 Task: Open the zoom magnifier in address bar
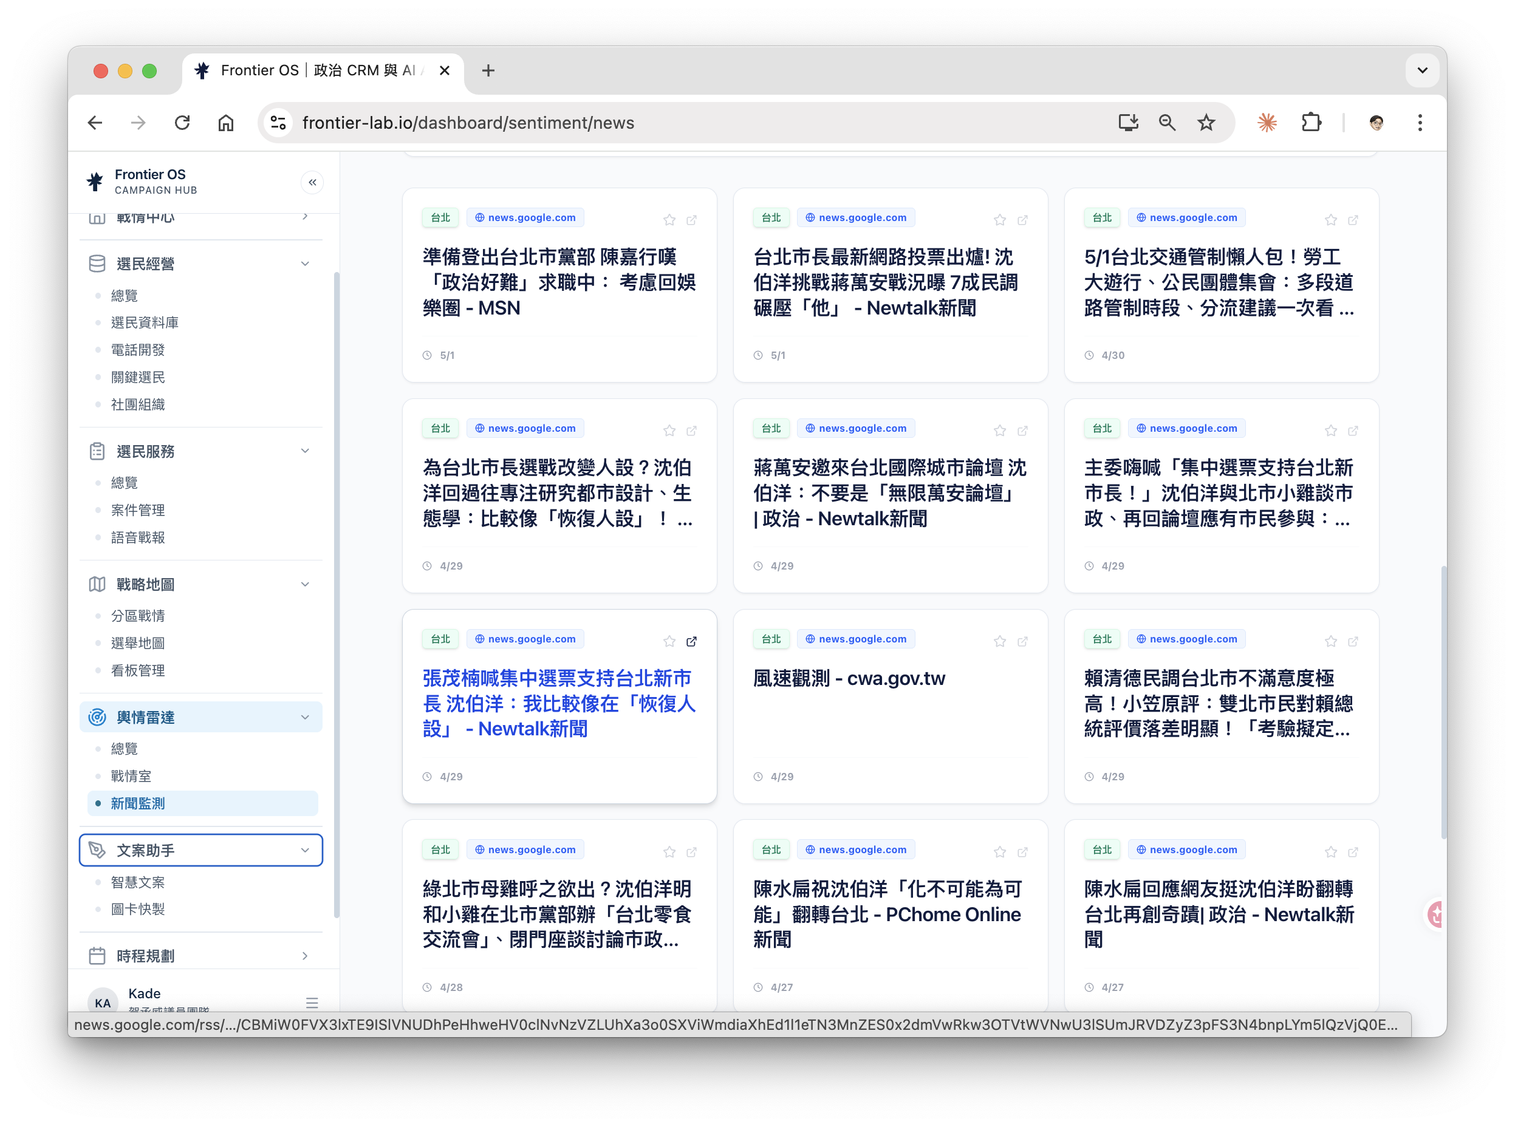coord(1167,123)
